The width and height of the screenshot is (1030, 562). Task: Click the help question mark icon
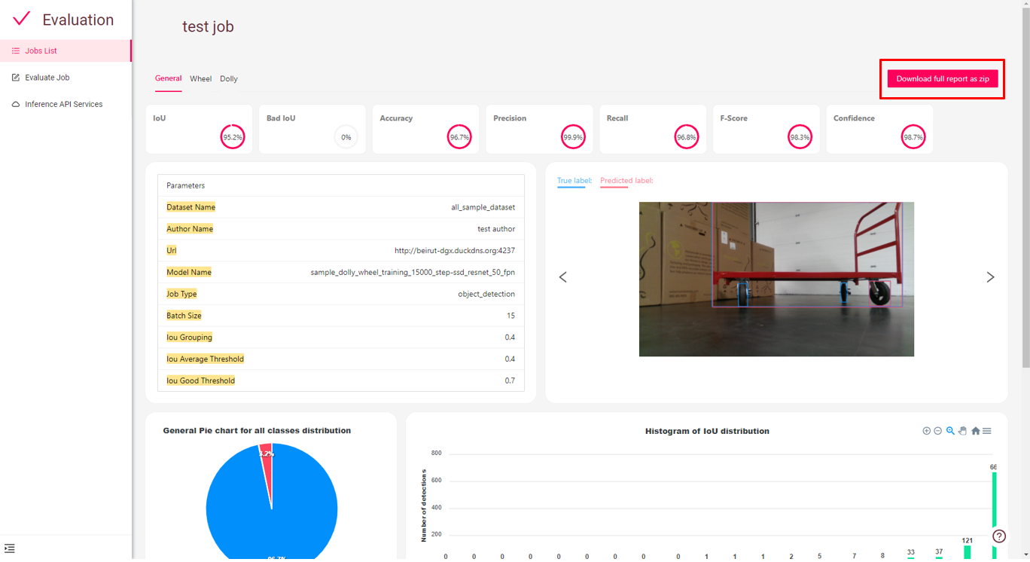tap(999, 536)
